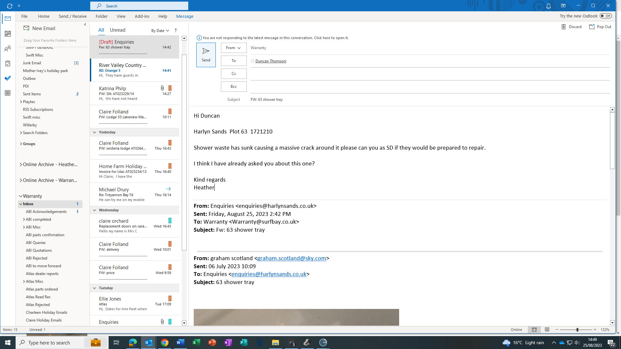The height and width of the screenshot is (349, 621).
Task: Open the People contacts icon
Action: pos(8,48)
